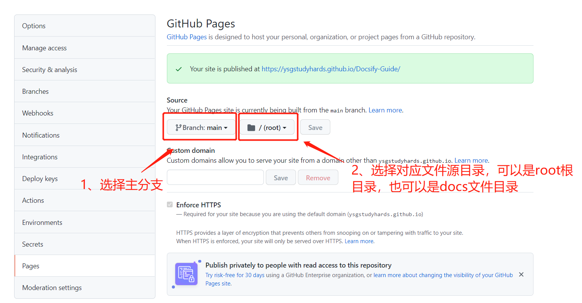Image resolution: width=582 pixels, height=303 pixels.
Task: Click the GitHub Pages heading
Action: (x=201, y=24)
